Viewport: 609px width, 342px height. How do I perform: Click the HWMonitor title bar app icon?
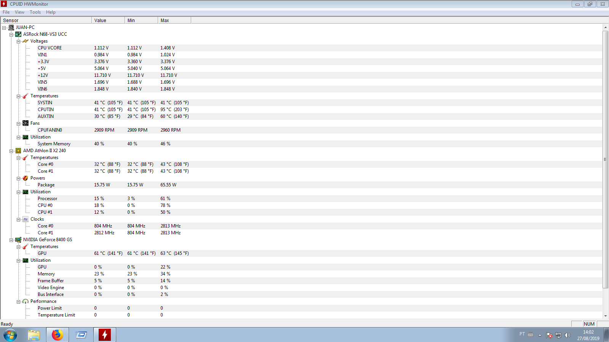(x=4, y=4)
